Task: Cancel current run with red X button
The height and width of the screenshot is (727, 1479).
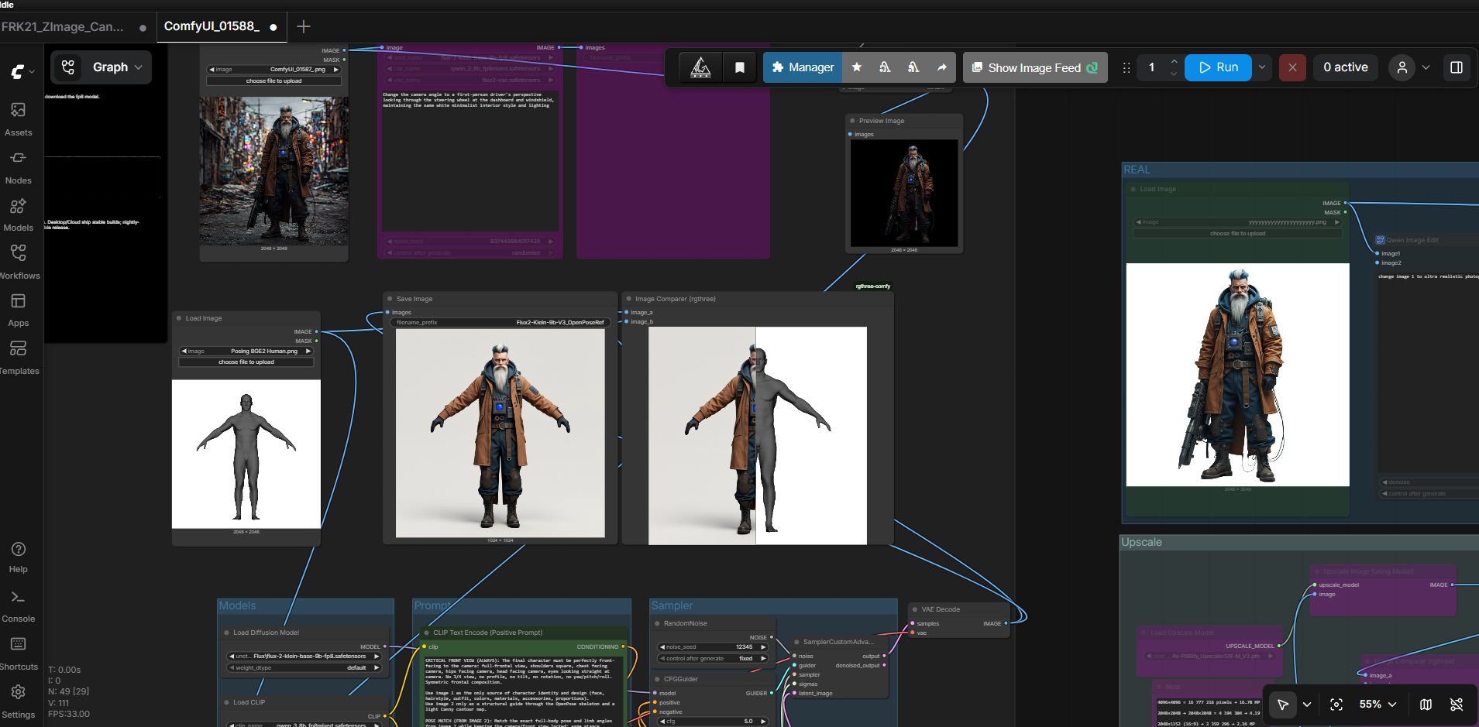Action: coord(1292,67)
